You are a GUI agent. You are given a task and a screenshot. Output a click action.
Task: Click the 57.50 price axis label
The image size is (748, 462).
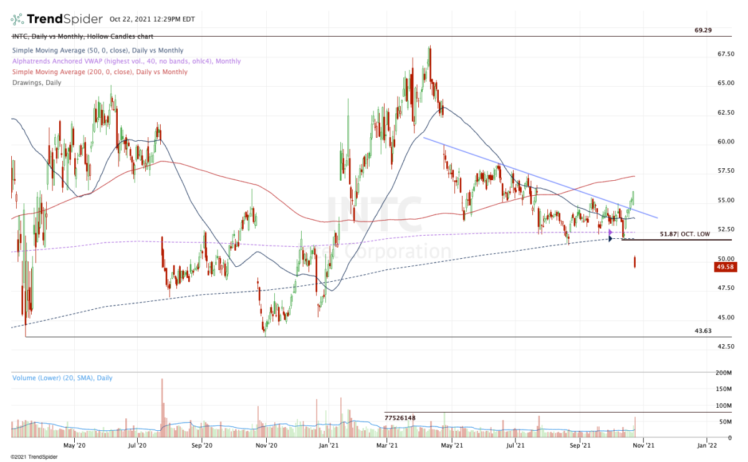coord(727,171)
